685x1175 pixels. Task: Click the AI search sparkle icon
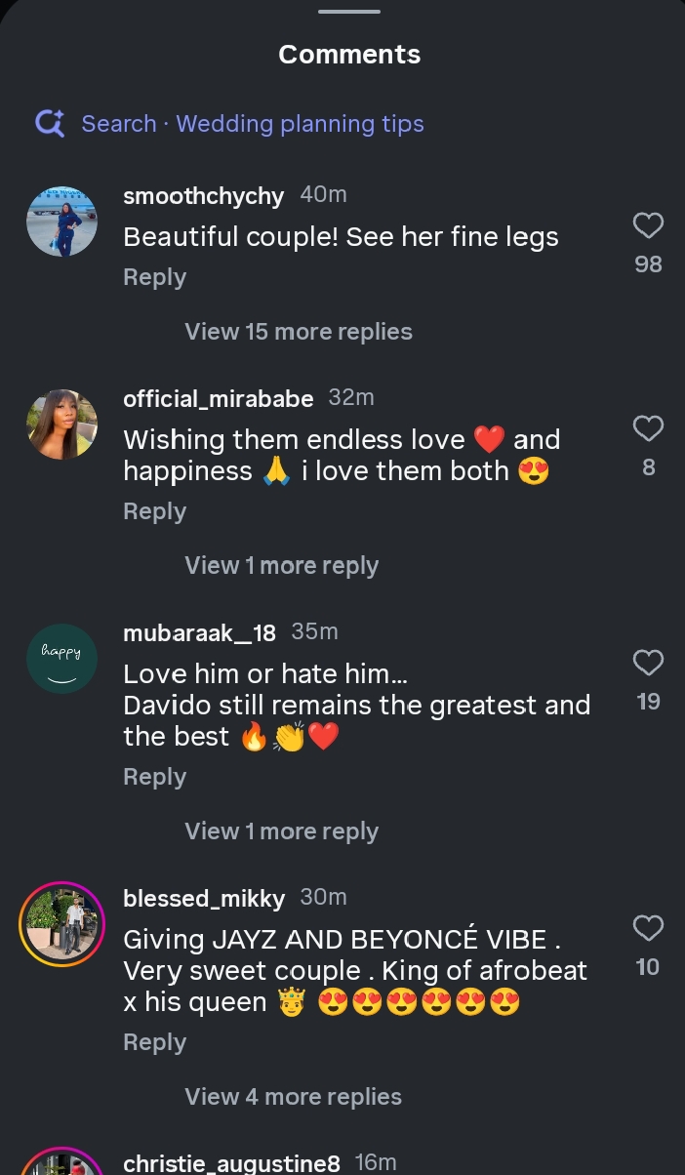50,124
